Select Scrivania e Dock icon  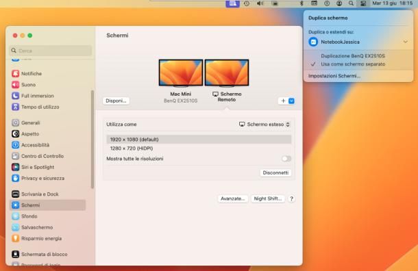[16, 194]
